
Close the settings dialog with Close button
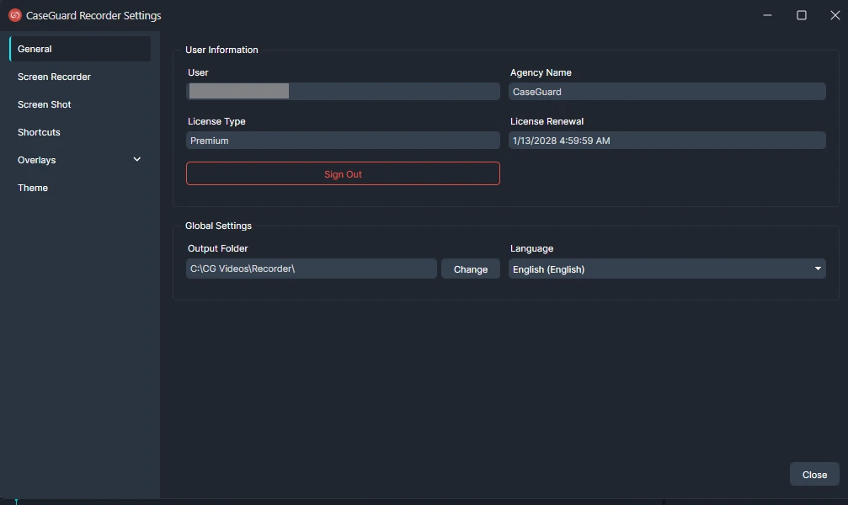pyautogui.click(x=814, y=474)
